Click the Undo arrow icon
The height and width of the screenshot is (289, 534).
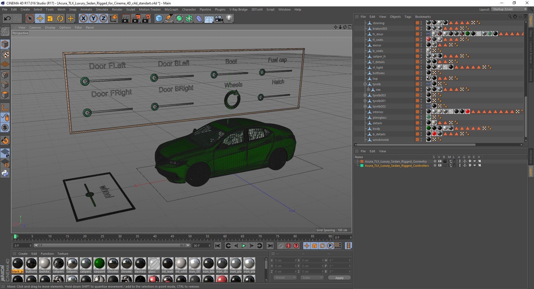coord(7,19)
